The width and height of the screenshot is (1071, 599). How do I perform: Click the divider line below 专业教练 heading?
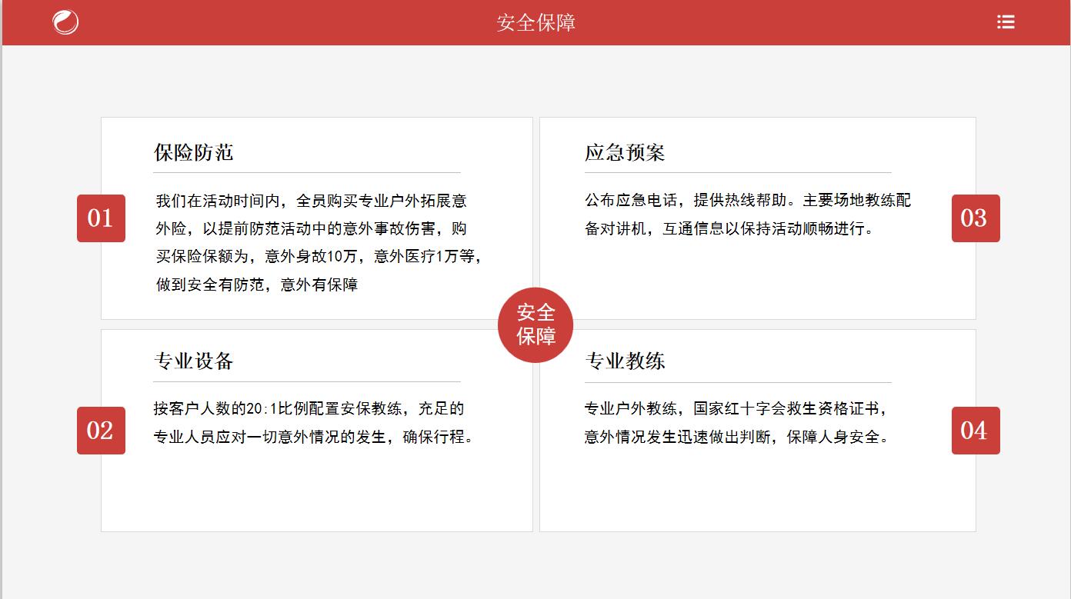(737, 381)
